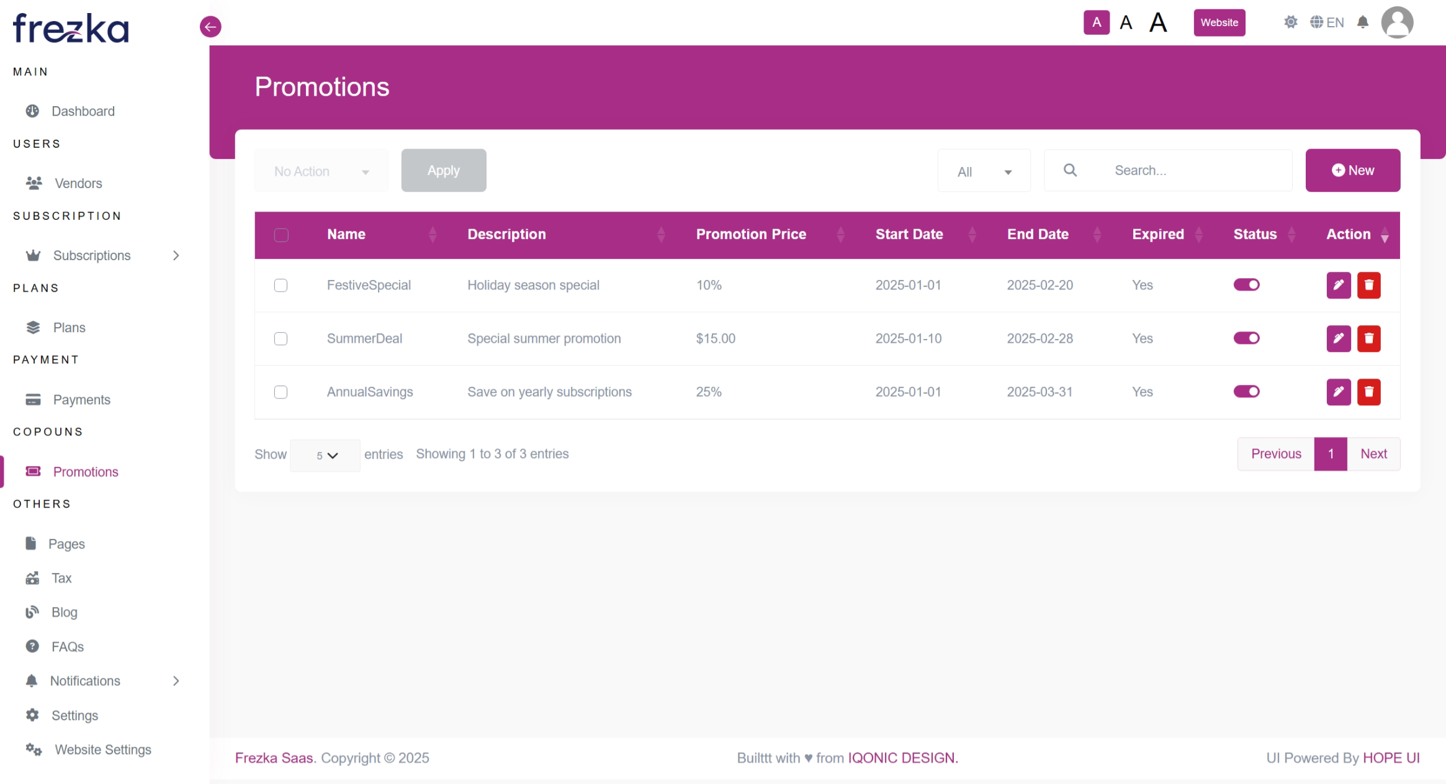The height and width of the screenshot is (784, 1446).
Task: Open Vendors in the sidebar
Action: pyautogui.click(x=78, y=184)
